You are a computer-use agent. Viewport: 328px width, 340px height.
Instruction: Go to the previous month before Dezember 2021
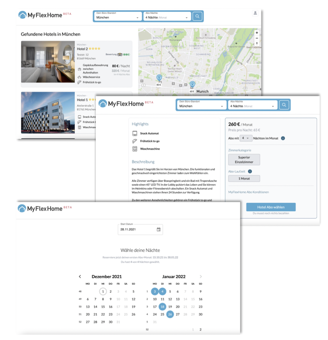tap(80, 277)
